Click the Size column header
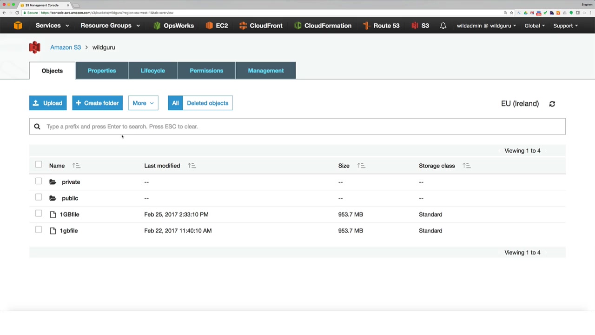Image resolution: width=595 pixels, height=335 pixels. (x=344, y=166)
